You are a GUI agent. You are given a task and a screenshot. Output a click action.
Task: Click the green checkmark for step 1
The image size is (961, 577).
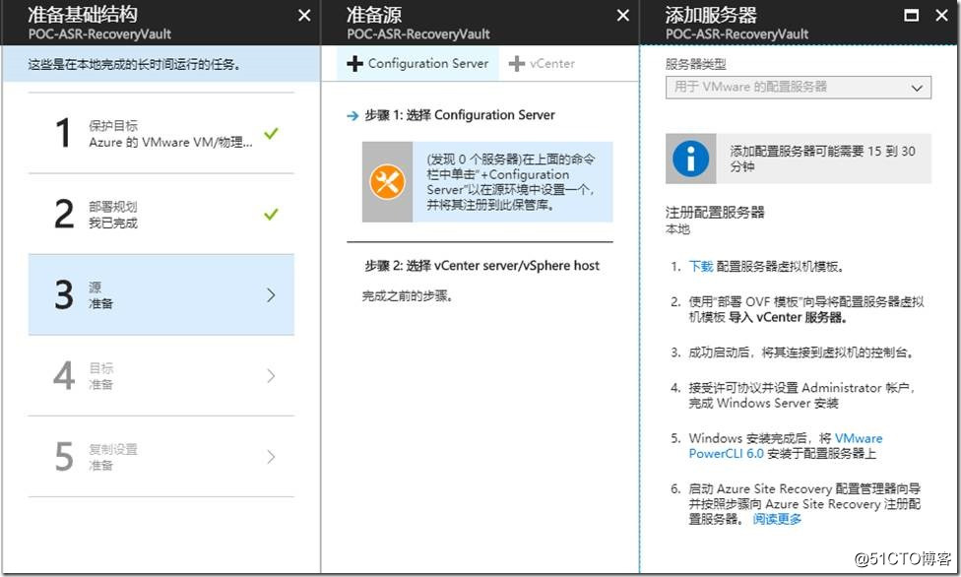tap(271, 133)
